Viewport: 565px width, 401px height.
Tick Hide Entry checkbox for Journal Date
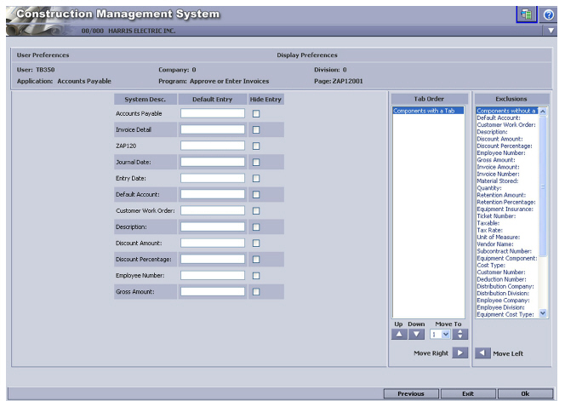[x=256, y=163]
